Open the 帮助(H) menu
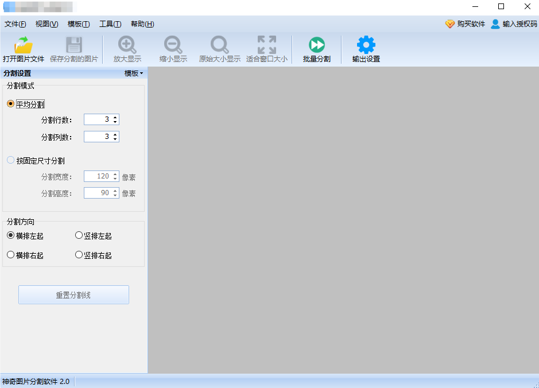 (x=142, y=24)
